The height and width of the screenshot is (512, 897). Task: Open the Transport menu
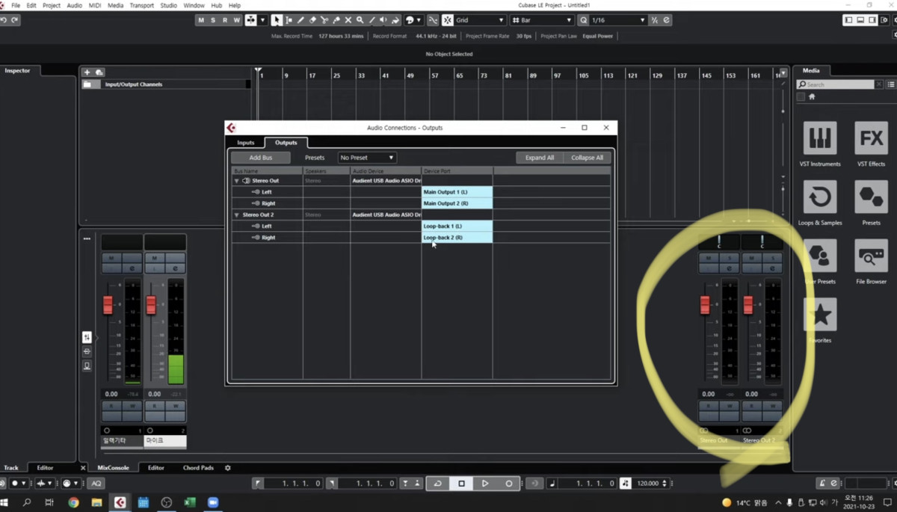click(x=142, y=5)
